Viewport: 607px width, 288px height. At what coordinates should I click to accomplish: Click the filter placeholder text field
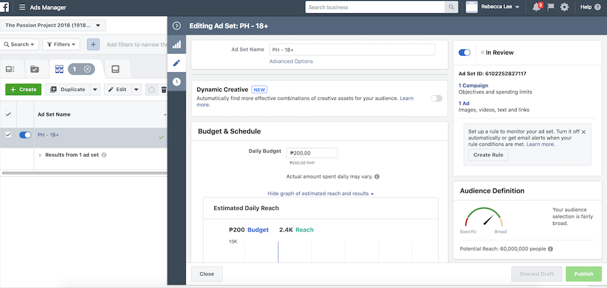point(137,44)
